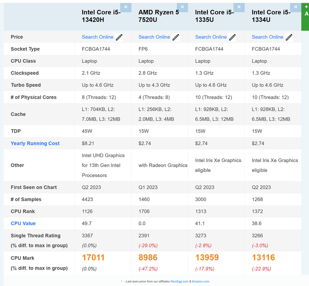Click the First Seen on Chart label
The width and height of the screenshot is (309, 286).
[x=34, y=187]
